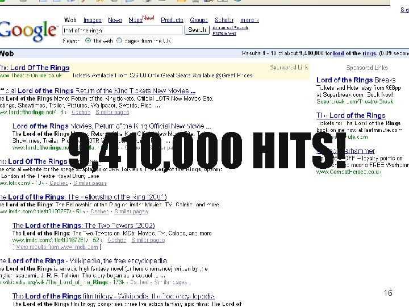Open 'Lord of the Rings film trilogy' Wikipedia result

(x=114, y=296)
